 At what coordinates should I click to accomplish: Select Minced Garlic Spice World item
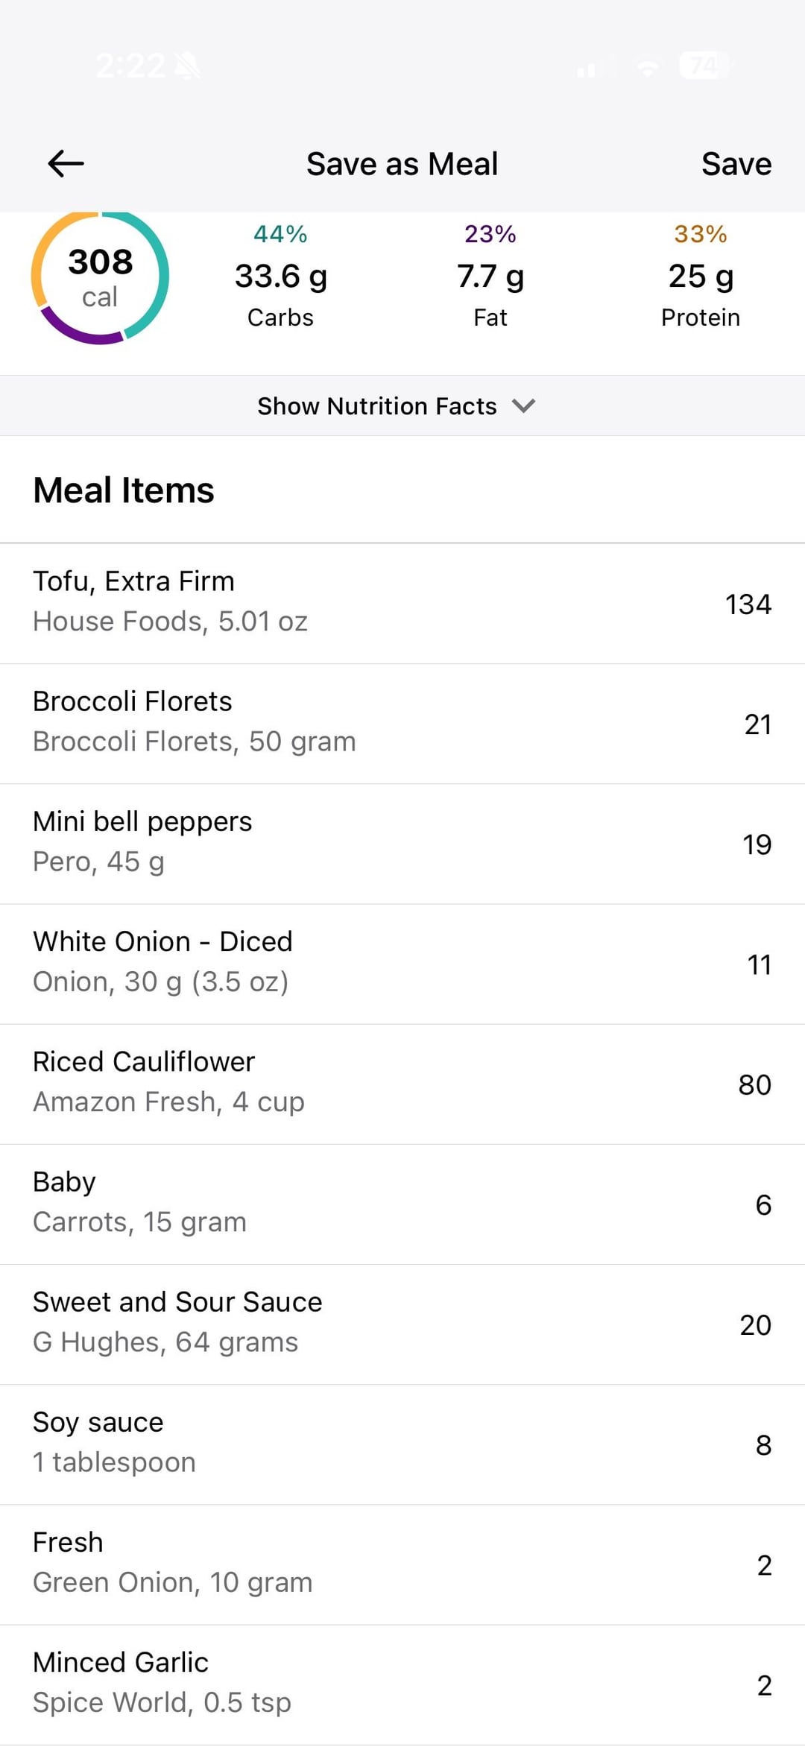[402, 1684]
